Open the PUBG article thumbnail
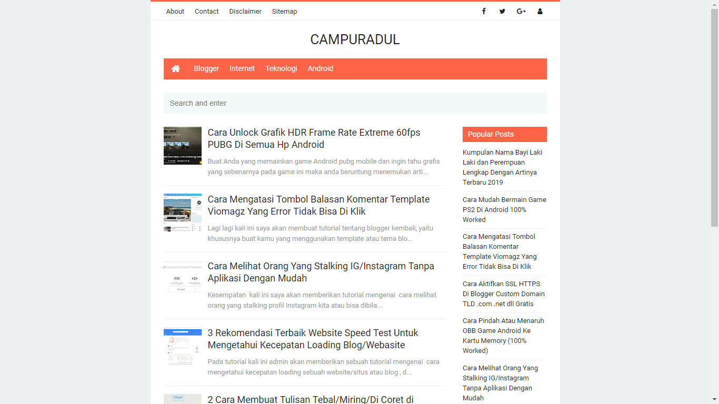 pyautogui.click(x=183, y=146)
